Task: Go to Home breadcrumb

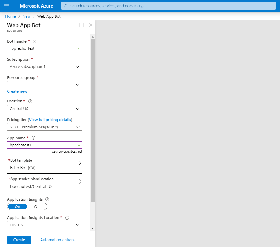Action: pos(10,16)
